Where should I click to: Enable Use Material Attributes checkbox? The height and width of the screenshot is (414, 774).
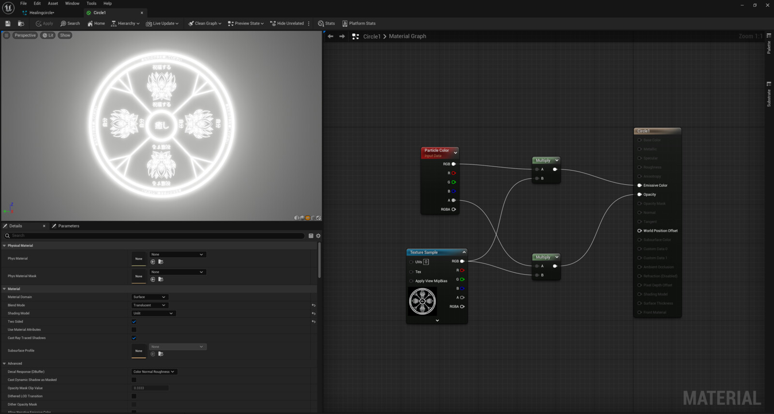[x=134, y=330]
